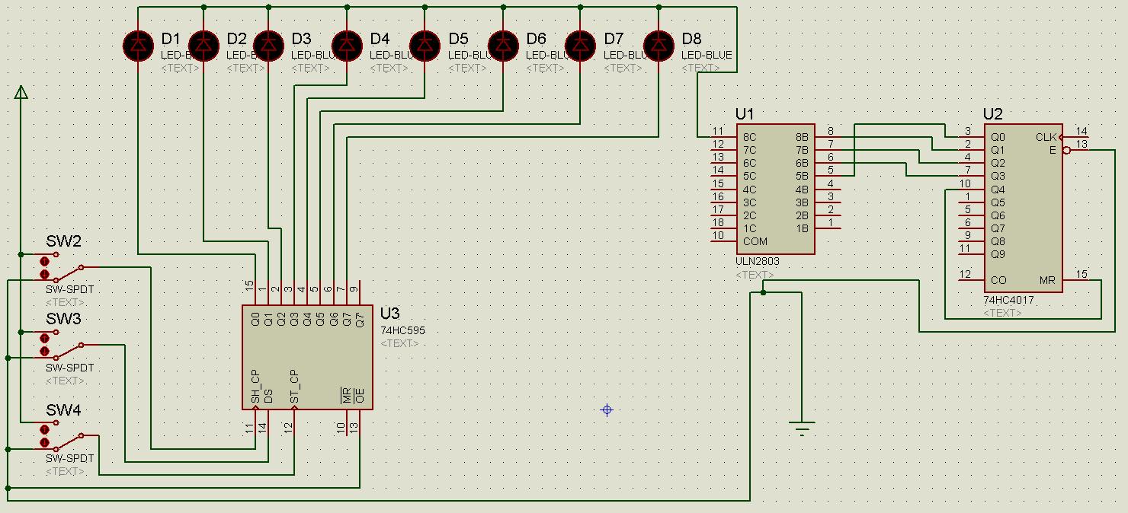Select LED D6 symbol

click(503, 46)
